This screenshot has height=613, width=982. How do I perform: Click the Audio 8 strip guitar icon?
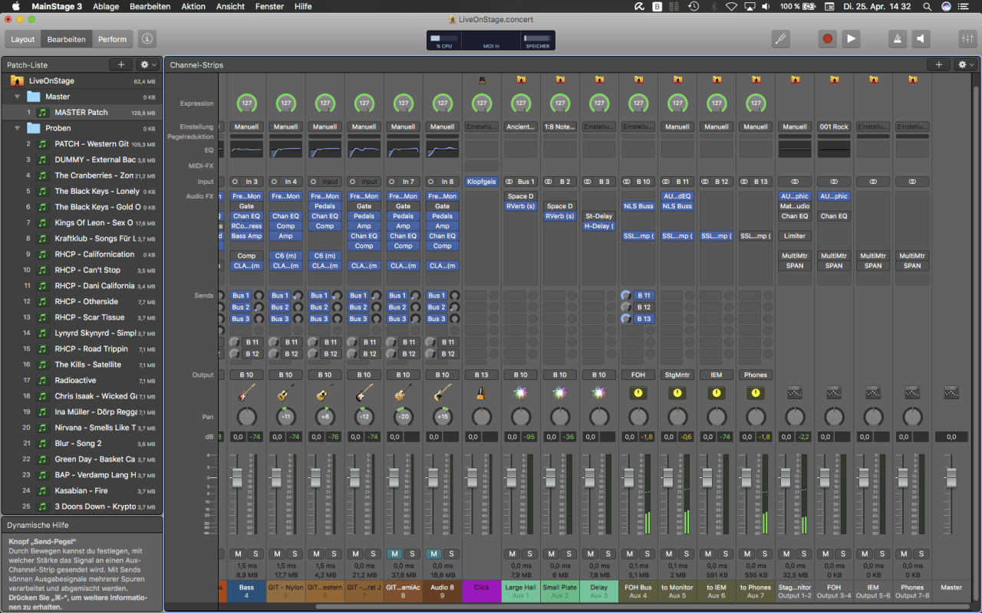click(442, 393)
